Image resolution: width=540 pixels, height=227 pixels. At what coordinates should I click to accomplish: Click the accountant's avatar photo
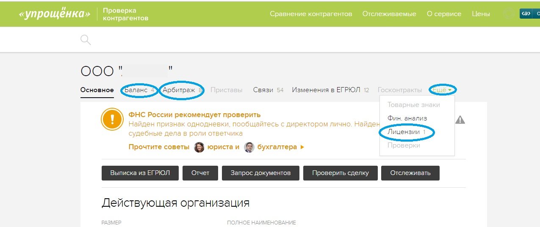click(249, 147)
